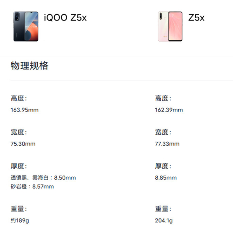233x233 pixels.
Task: Click the 厚度 label in the right Z5x column
Action: tap(163, 166)
